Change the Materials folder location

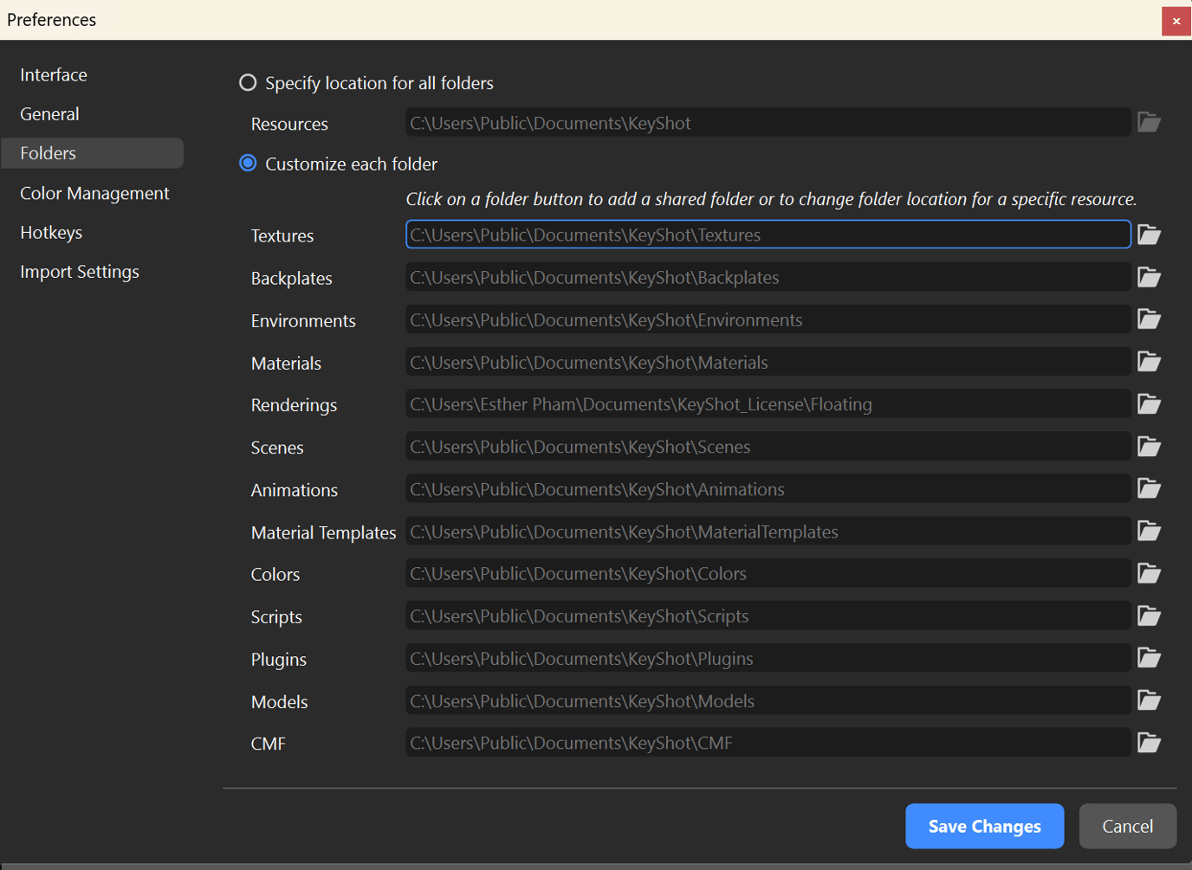[x=1149, y=361]
